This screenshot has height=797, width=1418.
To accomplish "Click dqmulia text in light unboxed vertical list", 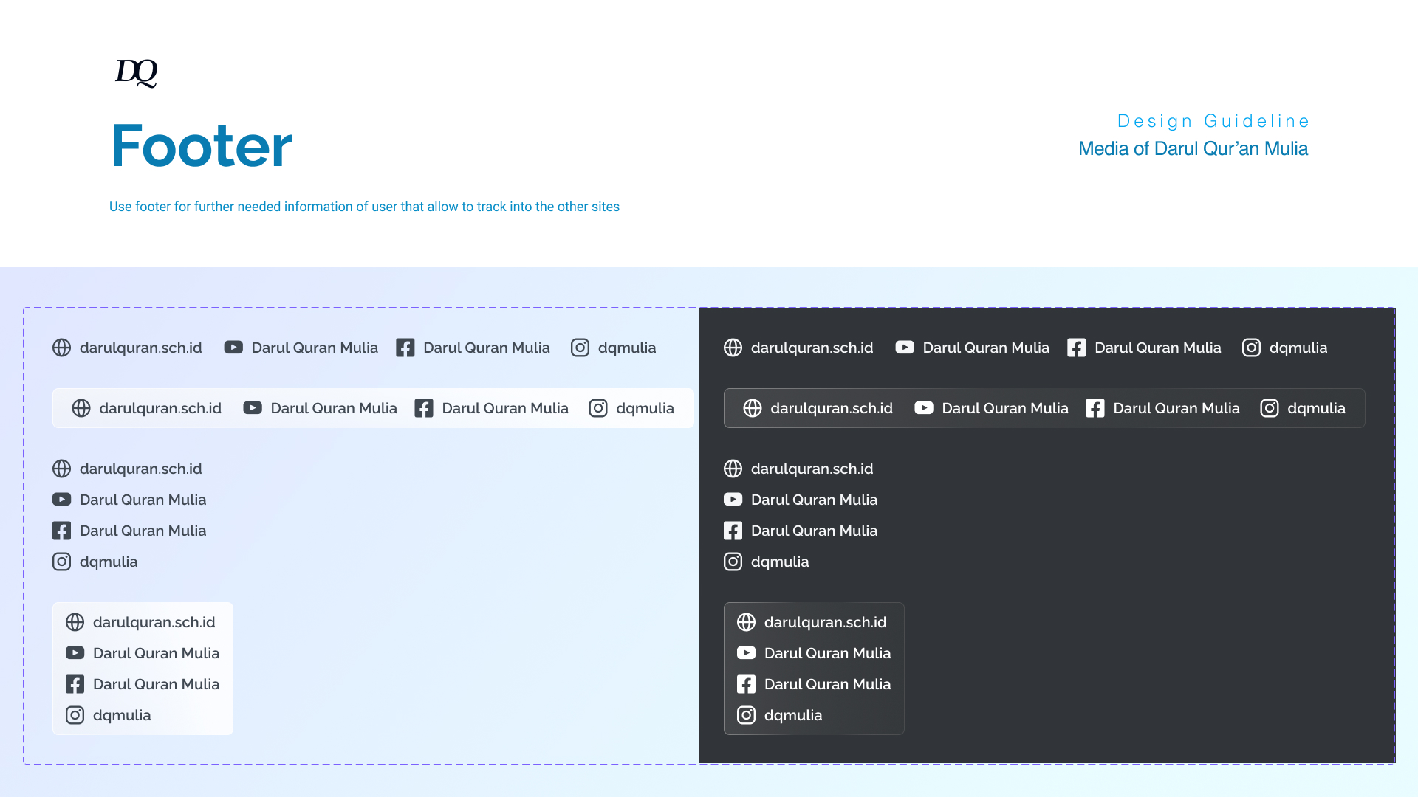I will pyautogui.click(x=109, y=562).
